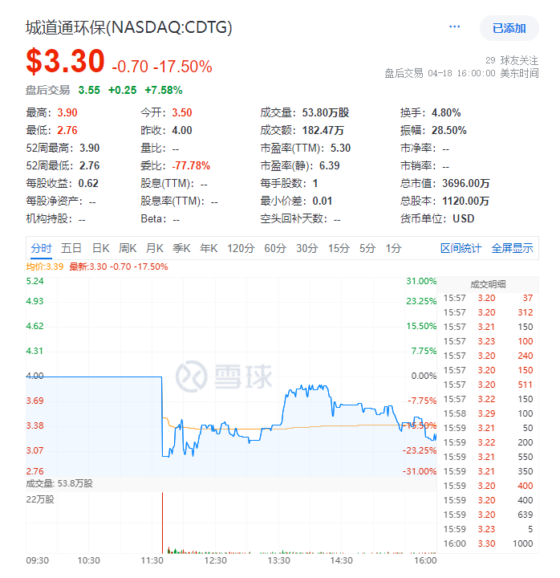Click the blue price line near the 13:50 peak

click(x=303, y=387)
